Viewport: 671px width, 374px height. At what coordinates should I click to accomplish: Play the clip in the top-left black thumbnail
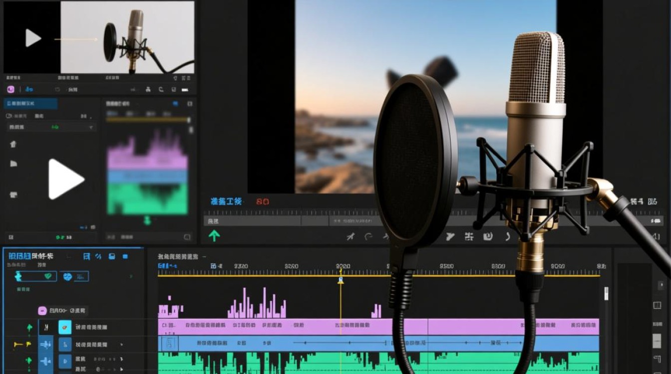[33, 38]
